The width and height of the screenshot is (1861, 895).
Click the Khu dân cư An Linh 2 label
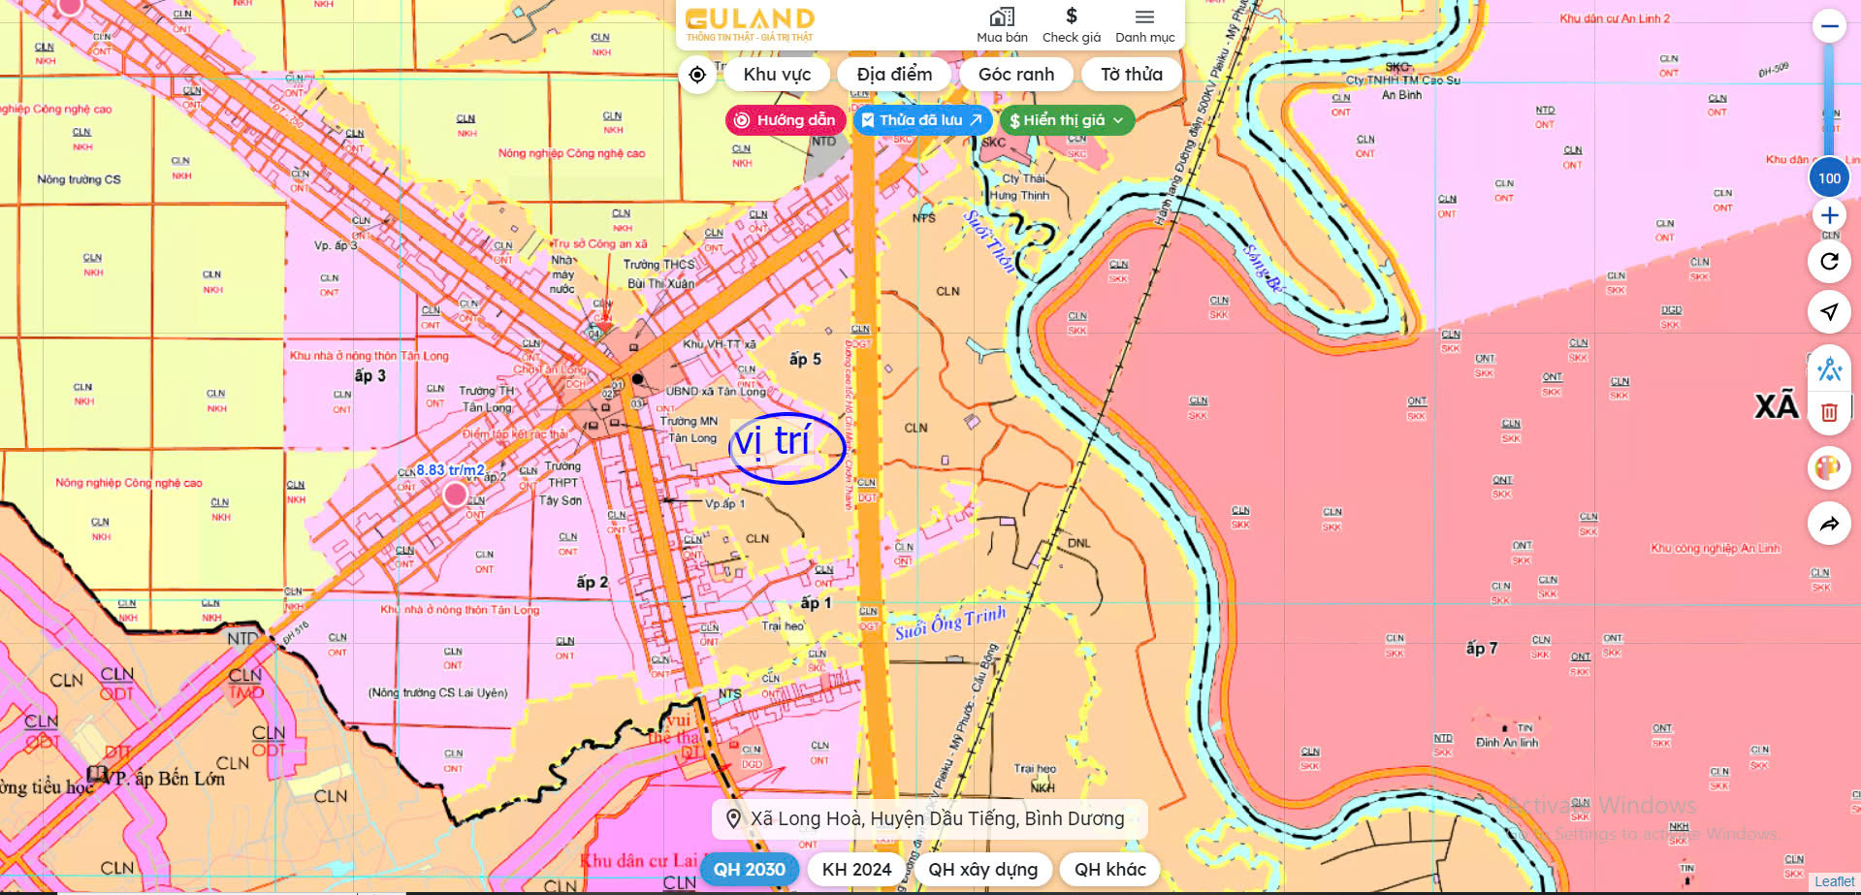[x=1615, y=18]
